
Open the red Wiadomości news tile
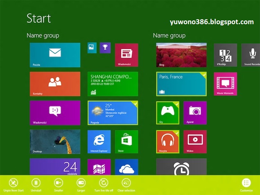tap(127, 55)
